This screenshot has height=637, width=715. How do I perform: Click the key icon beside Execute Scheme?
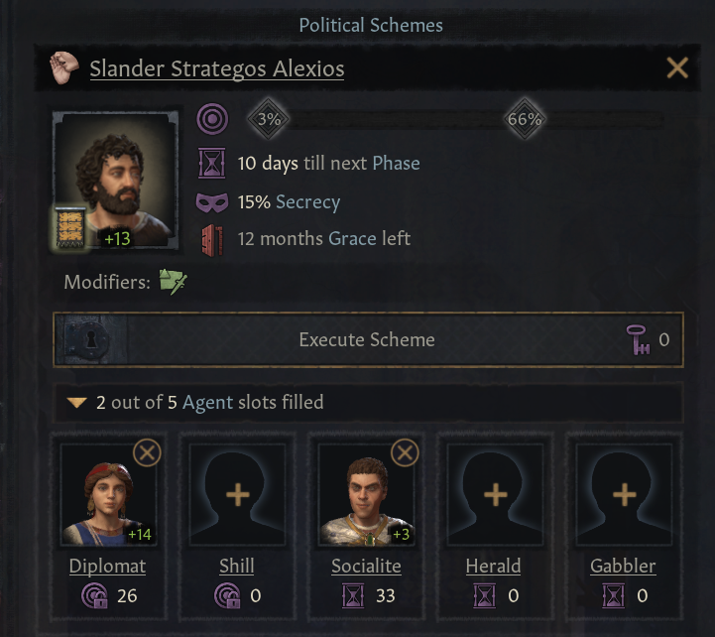coord(639,340)
